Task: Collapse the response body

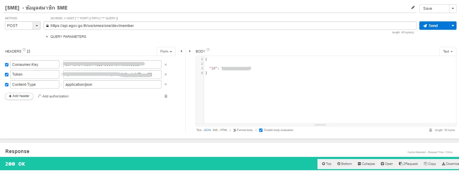Action: (366, 164)
